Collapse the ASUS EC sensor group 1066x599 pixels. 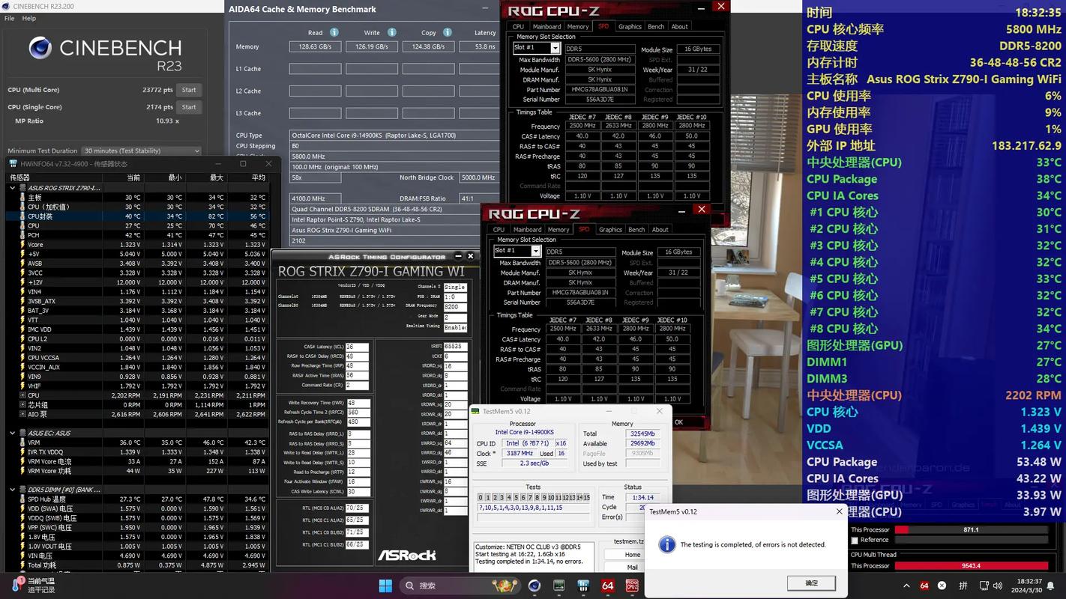(x=12, y=433)
